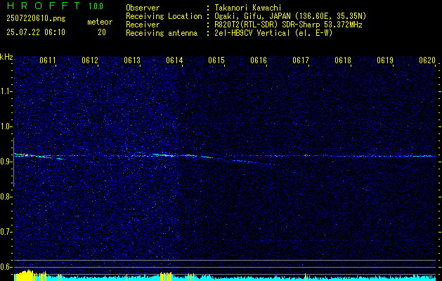Click the 0613 time marker

pos(132,60)
